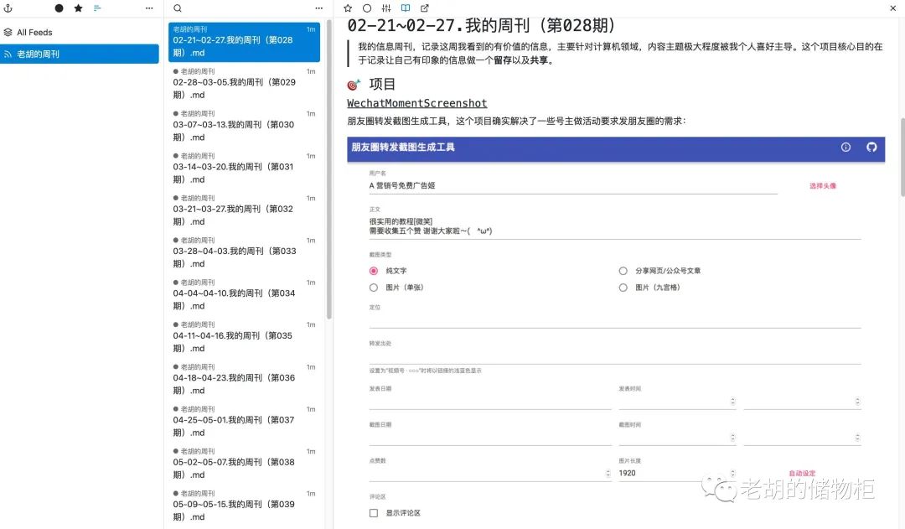The height and width of the screenshot is (529, 905).
Task: Click the 选择头像 link in the screenshot
Action: coord(823,186)
